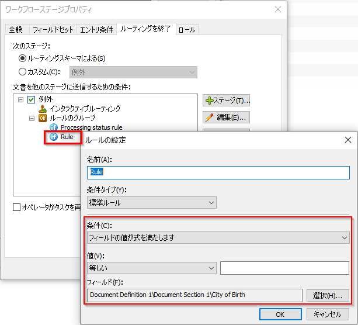Switch to the フィールドセット tab
The width and height of the screenshot is (358, 325).
(53, 30)
